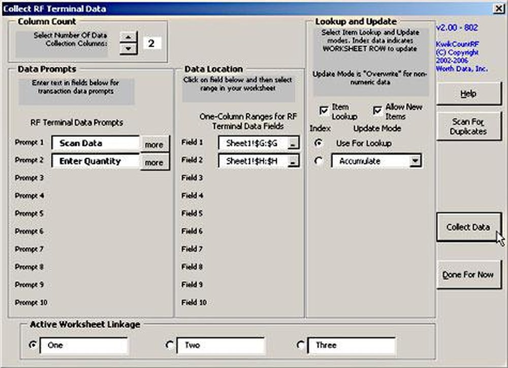The image size is (508, 368).
Task: Select worksheet linkage radio Three
Action: pyautogui.click(x=300, y=345)
